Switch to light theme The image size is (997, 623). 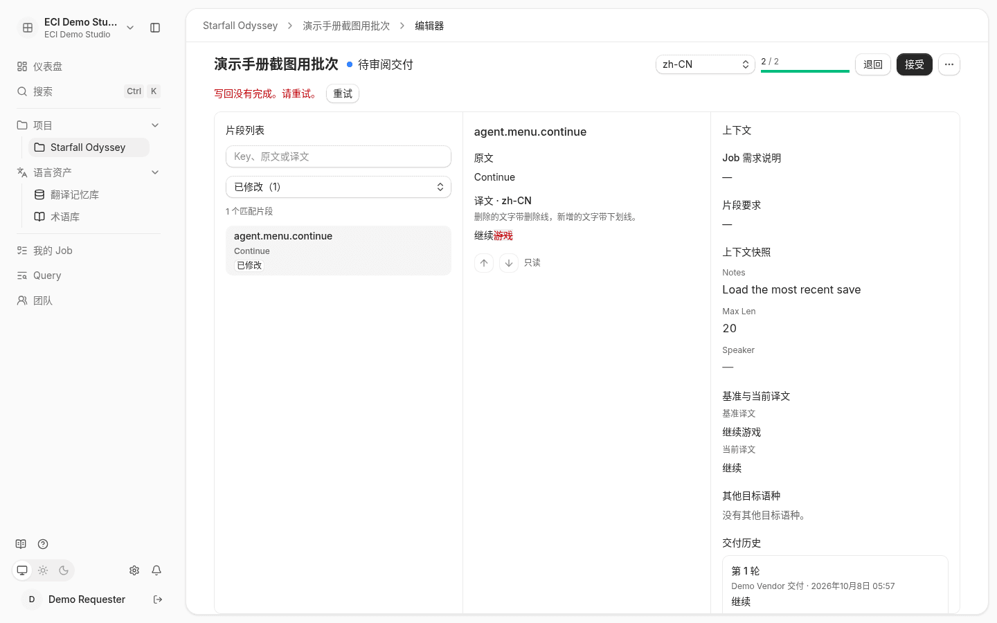(x=43, y=570)
